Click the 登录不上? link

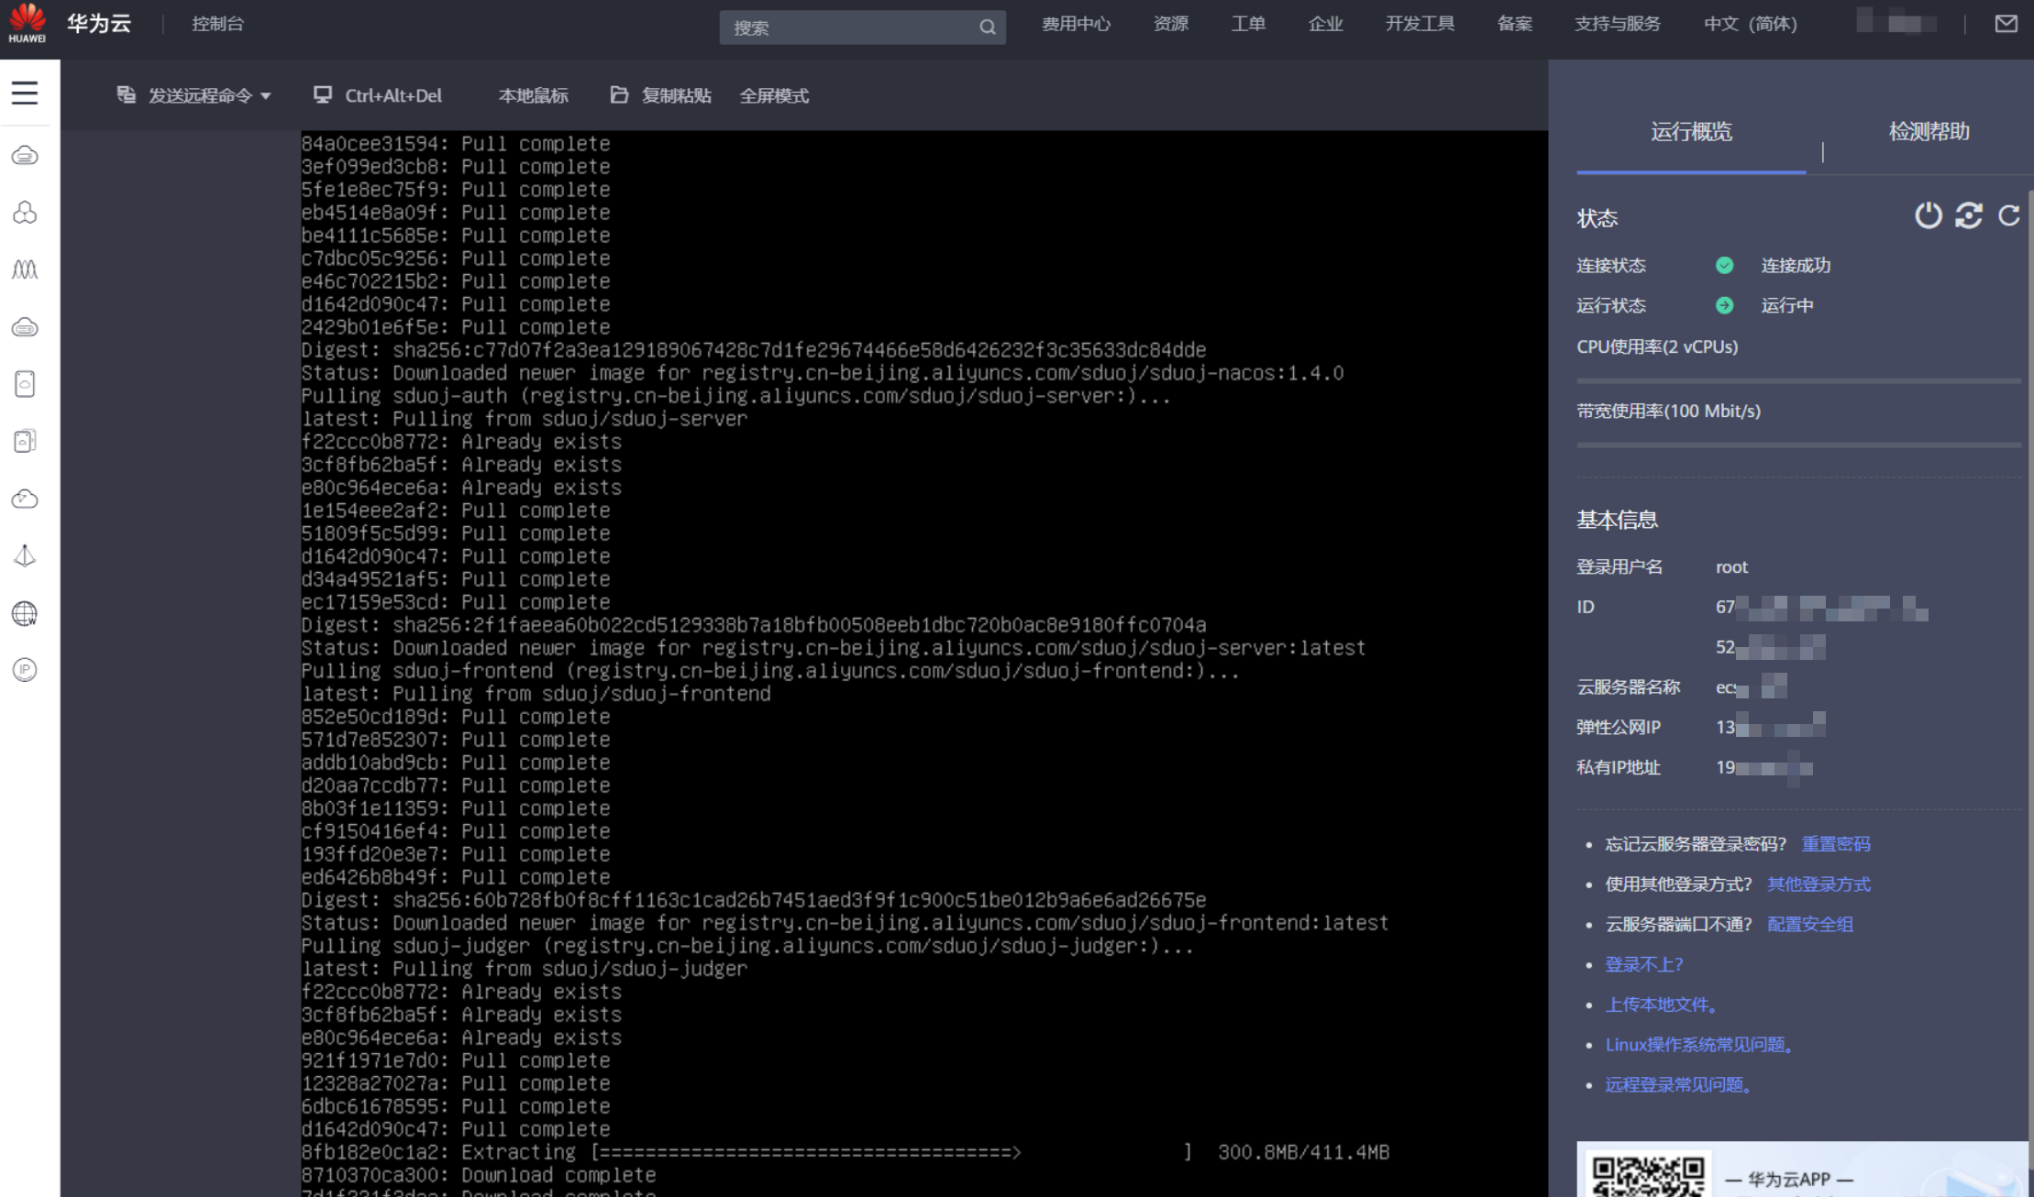[x=1644, y=965]
